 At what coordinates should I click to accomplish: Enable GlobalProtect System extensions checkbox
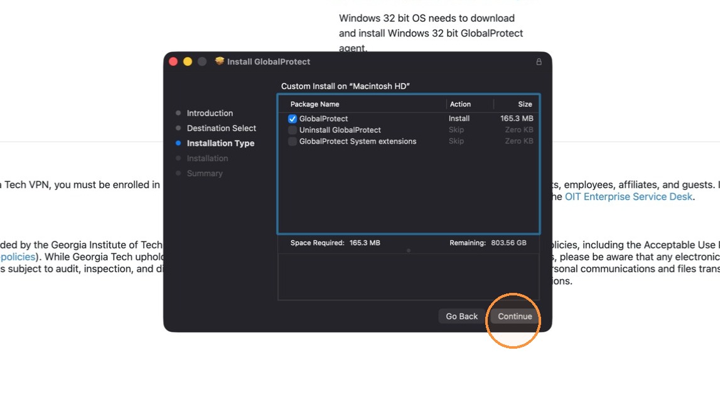pos(292,141)
